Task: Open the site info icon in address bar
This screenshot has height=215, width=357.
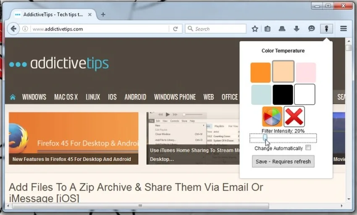Action: click(25, 29)
